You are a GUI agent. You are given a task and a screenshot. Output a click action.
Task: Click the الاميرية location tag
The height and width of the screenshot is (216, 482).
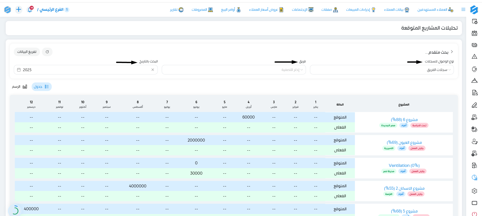pos(389,148)
